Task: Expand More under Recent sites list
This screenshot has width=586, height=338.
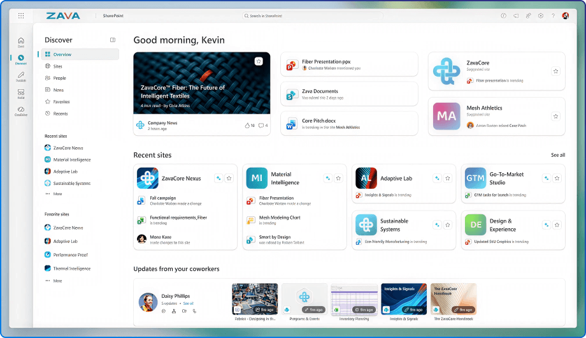Action: click(54, 194)
